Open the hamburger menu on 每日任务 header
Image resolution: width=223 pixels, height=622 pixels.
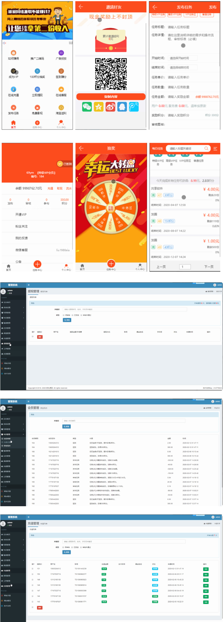pos(215,149)
